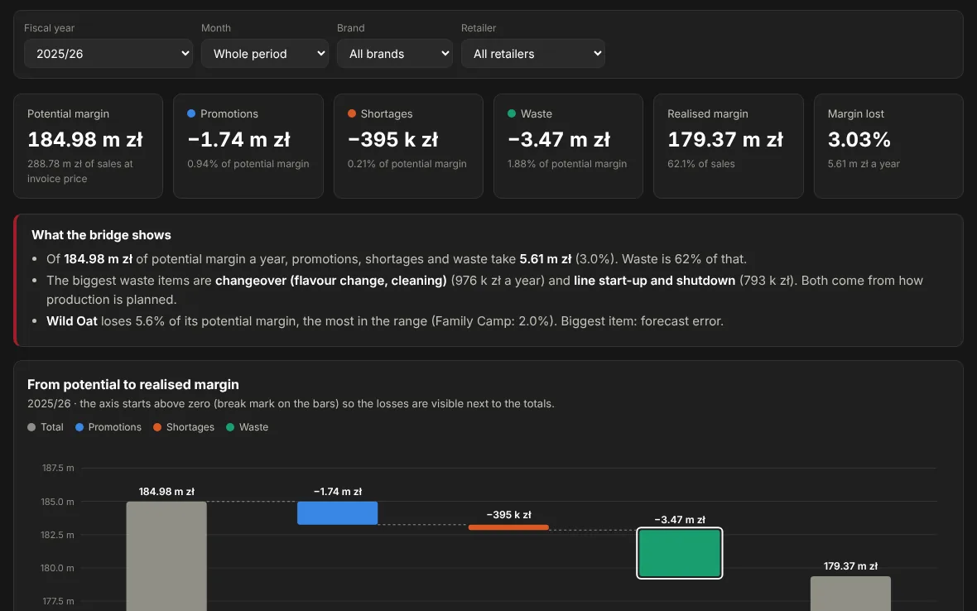Click the Potential margin KPI card
977x611 pixels.
pos(88,147)
